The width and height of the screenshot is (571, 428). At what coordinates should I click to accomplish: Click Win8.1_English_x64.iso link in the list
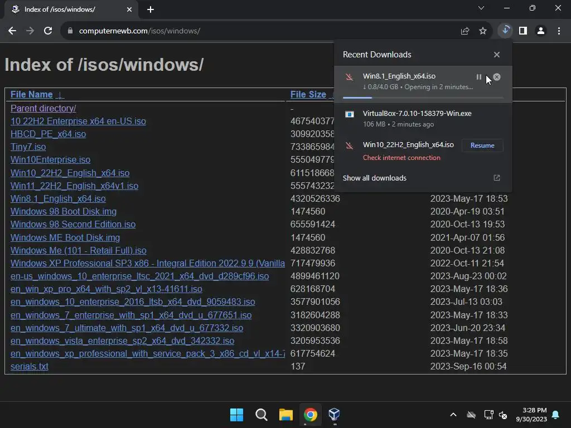click(x=58, y=199)
